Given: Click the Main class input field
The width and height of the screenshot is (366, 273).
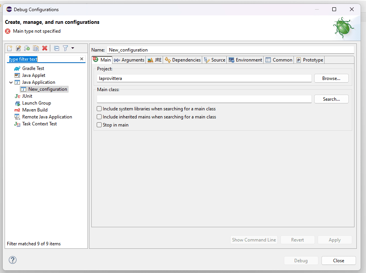Looking at the screenshot, I should 204,99.
